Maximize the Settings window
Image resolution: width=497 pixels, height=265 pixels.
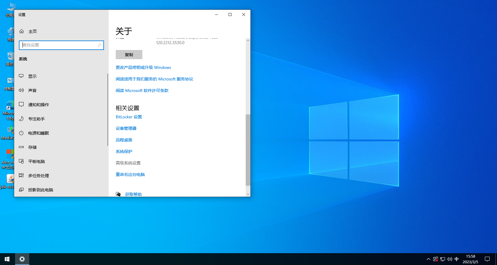(230, 14)
